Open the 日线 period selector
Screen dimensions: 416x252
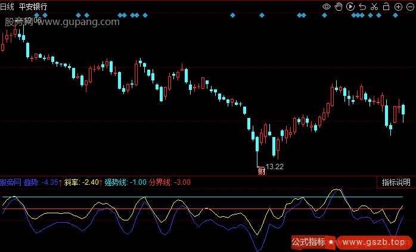click(x=8, y=7)
